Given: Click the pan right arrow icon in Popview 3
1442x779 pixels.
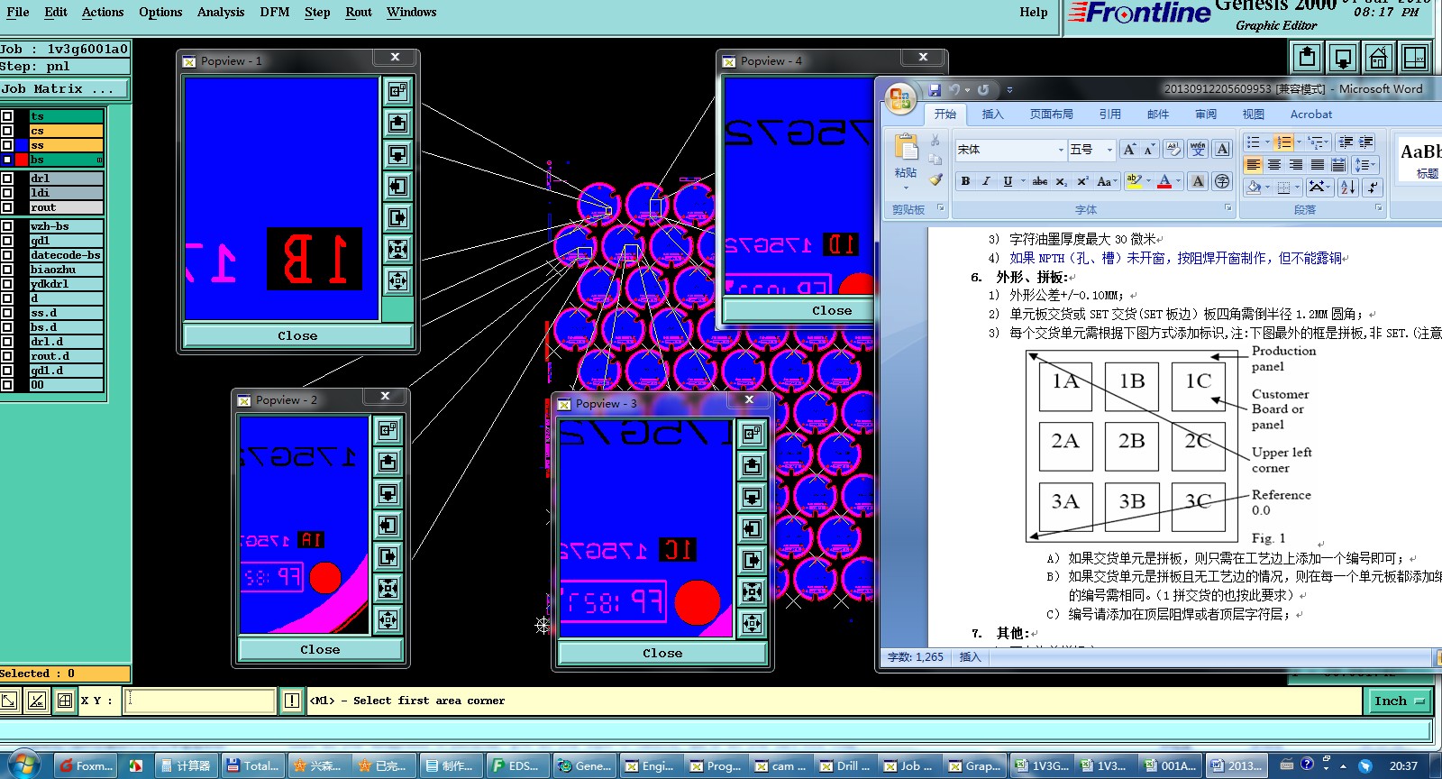Looking at the screenshot, I should point(752,560).
